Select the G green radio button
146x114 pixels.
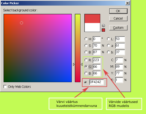pos(86,67)
